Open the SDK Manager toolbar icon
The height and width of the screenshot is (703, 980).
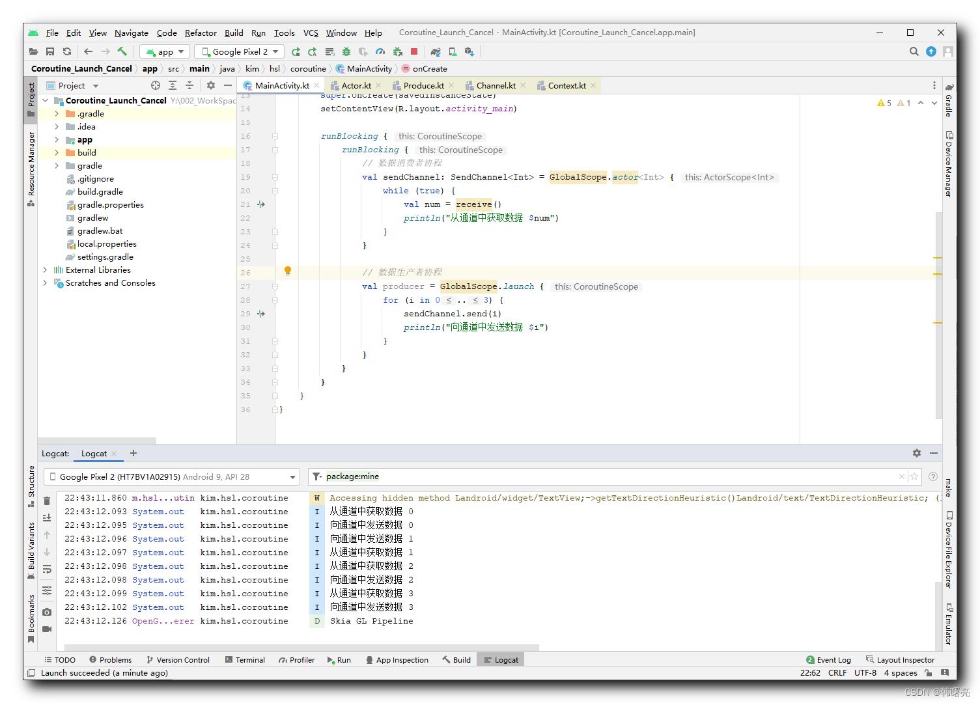pos(469,51)
